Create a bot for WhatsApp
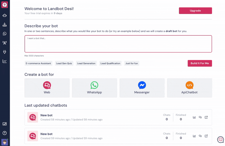 point(94,88)
